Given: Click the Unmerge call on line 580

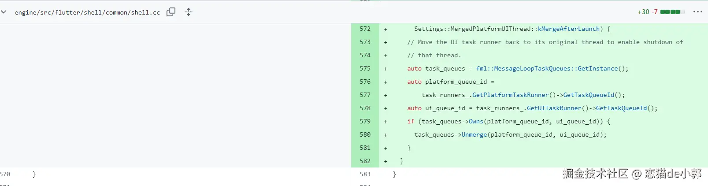Looking at the screenshot, I should pyautogui.click(x=474, y=134).
